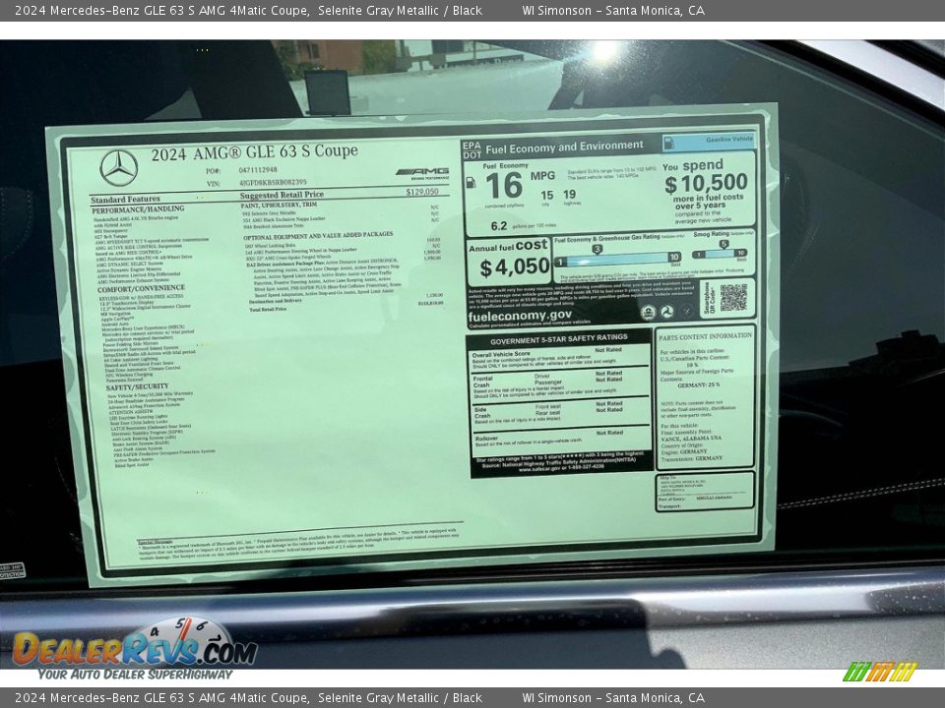The image size is (945, 708).
Task: Click the '6.2 gallons per 100 miles' value
Action: (x=523, y=226)
